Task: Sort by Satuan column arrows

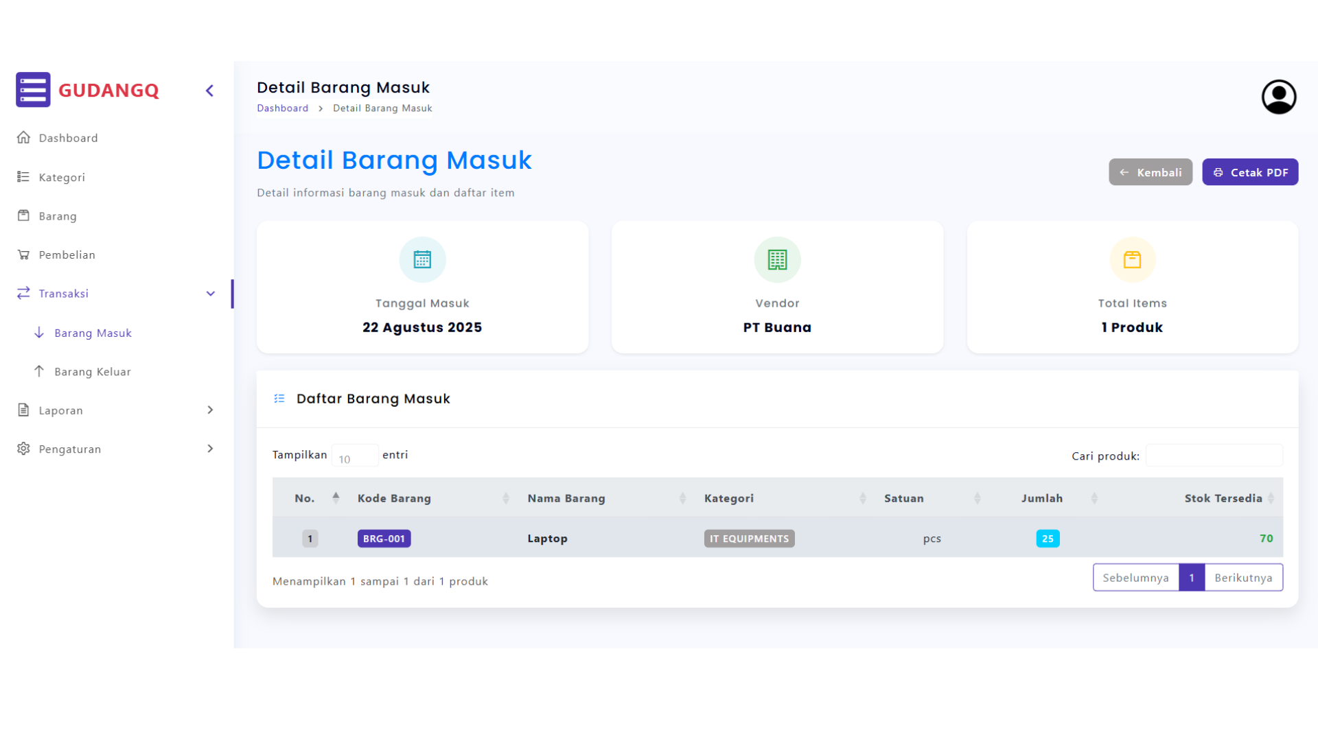Action: pyautogui.click(x=978, y=498)
